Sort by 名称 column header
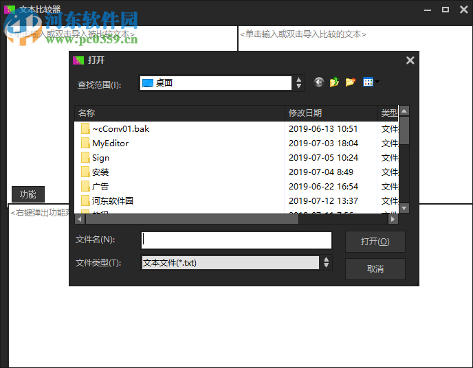This screenshot has height=368, width=473. pos(179,113)
